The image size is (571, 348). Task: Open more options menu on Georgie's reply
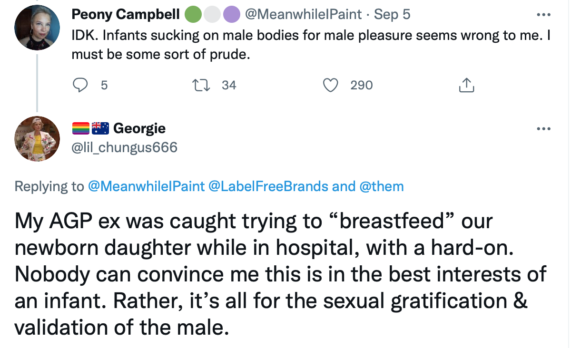(x=543, y=129)
